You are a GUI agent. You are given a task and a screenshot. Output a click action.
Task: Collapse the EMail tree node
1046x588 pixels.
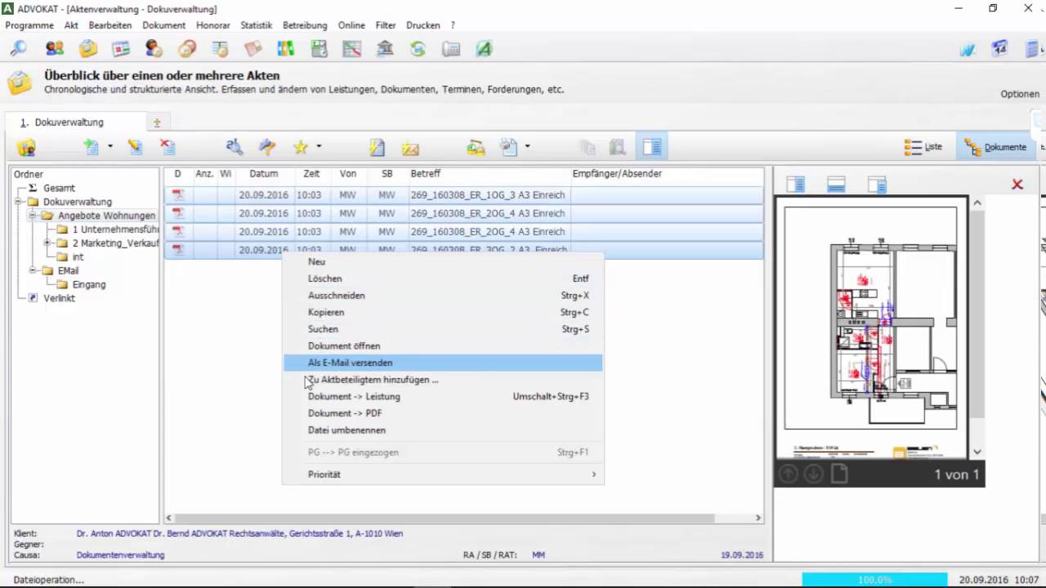click(x=33, y=270)
